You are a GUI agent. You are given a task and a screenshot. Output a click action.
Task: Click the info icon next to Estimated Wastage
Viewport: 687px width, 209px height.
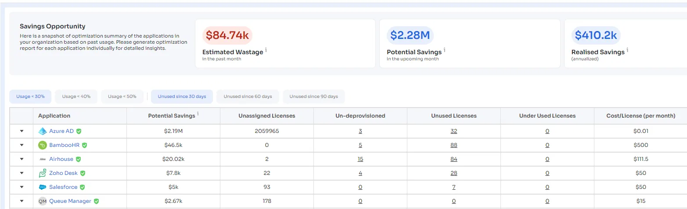[x=266, y=50]
